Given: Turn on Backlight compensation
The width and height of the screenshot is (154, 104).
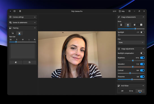Looking at the screenshot, I should 142,53.
